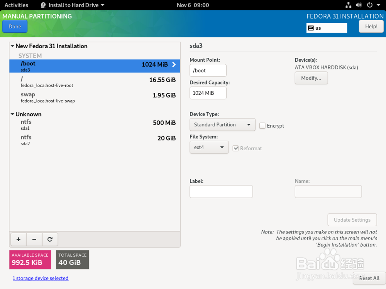Click the Install to Hard Drive app icon
Viewport: 386px width, 289px height.
coord(43,5)
